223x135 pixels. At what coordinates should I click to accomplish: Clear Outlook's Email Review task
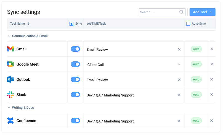(179, 80)
